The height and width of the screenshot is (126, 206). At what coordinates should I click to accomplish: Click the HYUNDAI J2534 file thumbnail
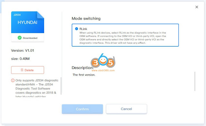(28, 22)
